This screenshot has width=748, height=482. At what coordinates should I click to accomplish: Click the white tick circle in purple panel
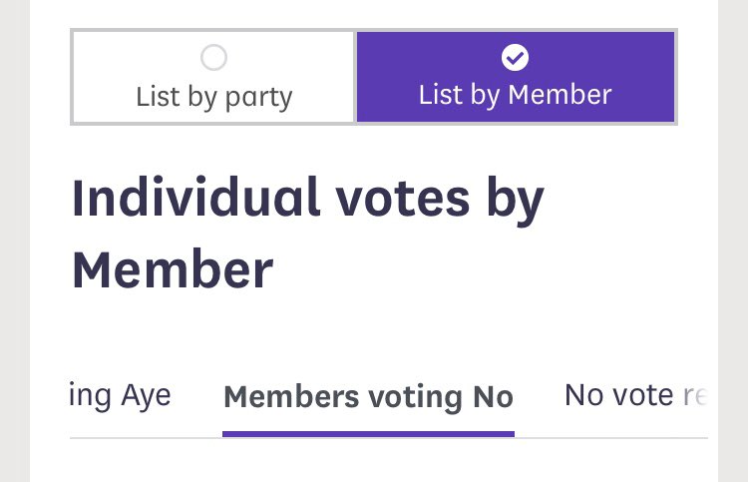[516, 57]
